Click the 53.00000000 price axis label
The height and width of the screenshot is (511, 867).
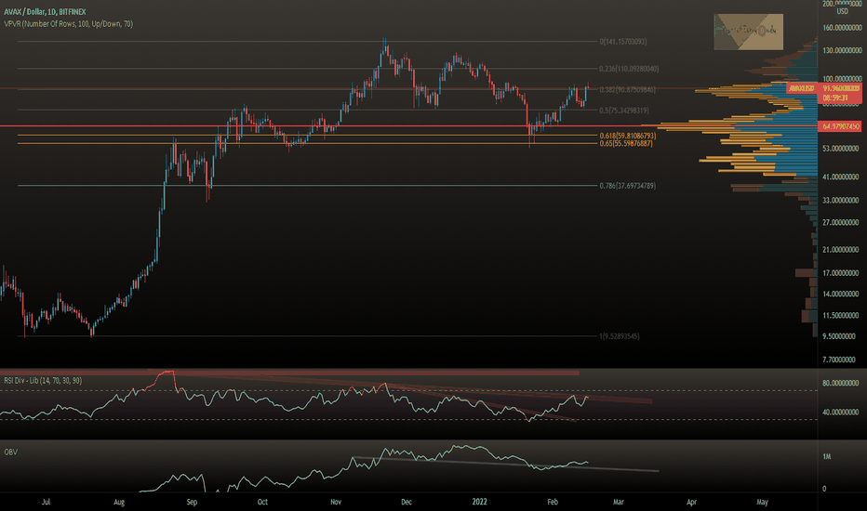point(842,149)
